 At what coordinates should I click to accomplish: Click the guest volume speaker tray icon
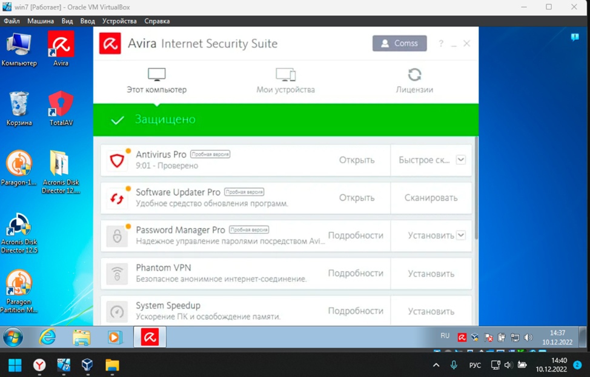(x=528, y=338)
